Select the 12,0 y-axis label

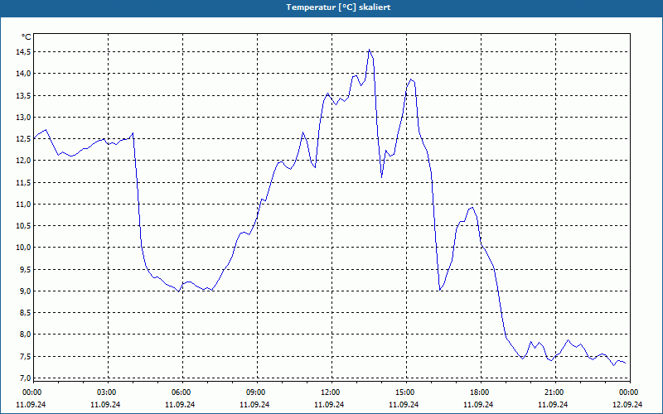point(23,161)
